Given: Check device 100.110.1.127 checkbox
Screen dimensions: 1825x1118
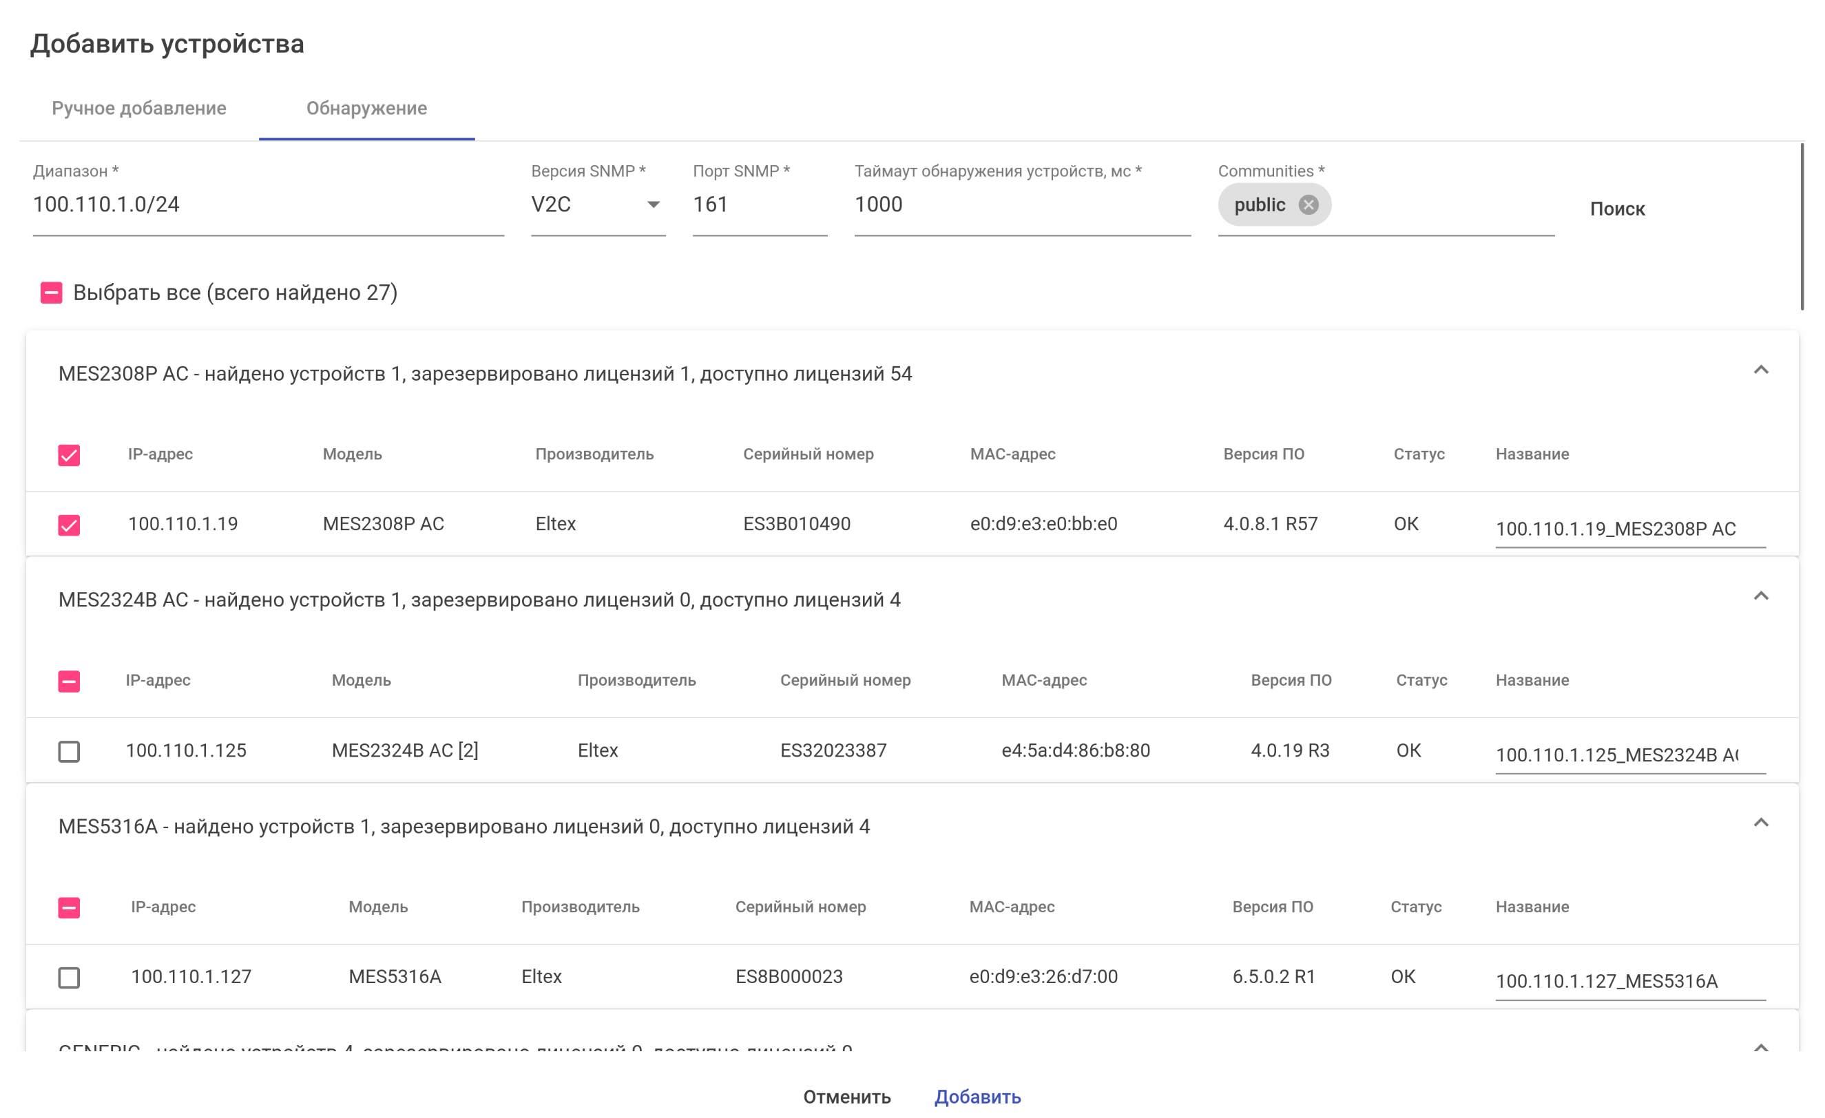Looking at the screenshot, I should [69, 978].
